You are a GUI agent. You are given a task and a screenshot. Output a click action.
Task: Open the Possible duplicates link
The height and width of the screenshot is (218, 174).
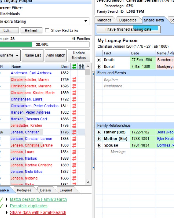[x=29, y=206]
